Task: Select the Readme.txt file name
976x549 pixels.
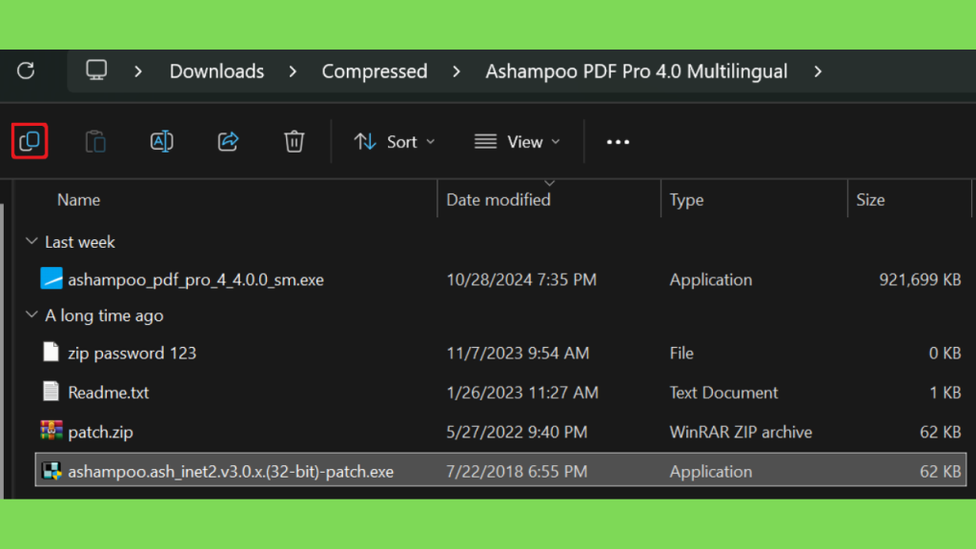Action: tap(109, 392)
